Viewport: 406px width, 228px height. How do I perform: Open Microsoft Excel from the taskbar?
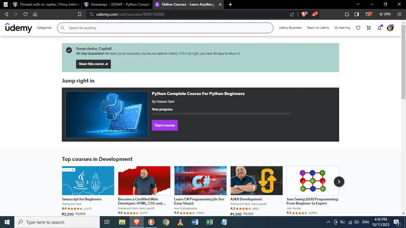coord(210,222)
